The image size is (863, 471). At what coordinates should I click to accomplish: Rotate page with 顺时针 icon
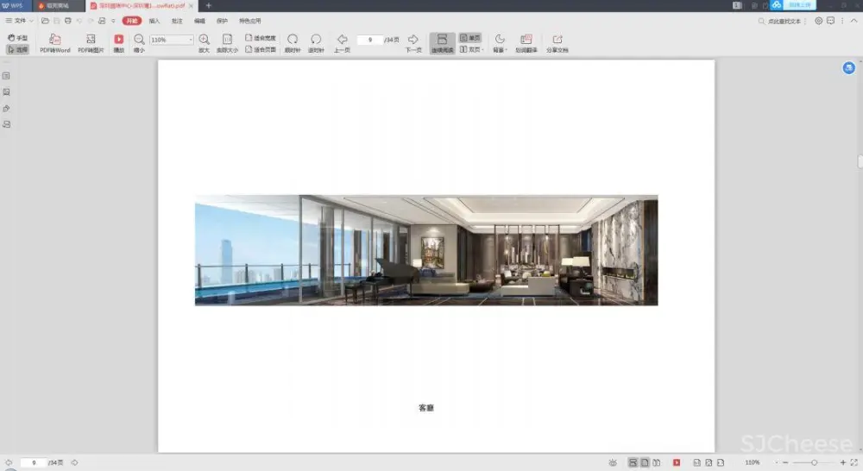point(293,40)
